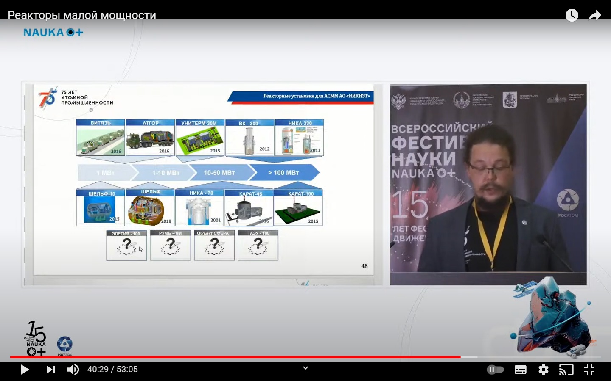Click the 15 NAUKA 0+ anniversary logo bottom left

[x=36, y=338]
